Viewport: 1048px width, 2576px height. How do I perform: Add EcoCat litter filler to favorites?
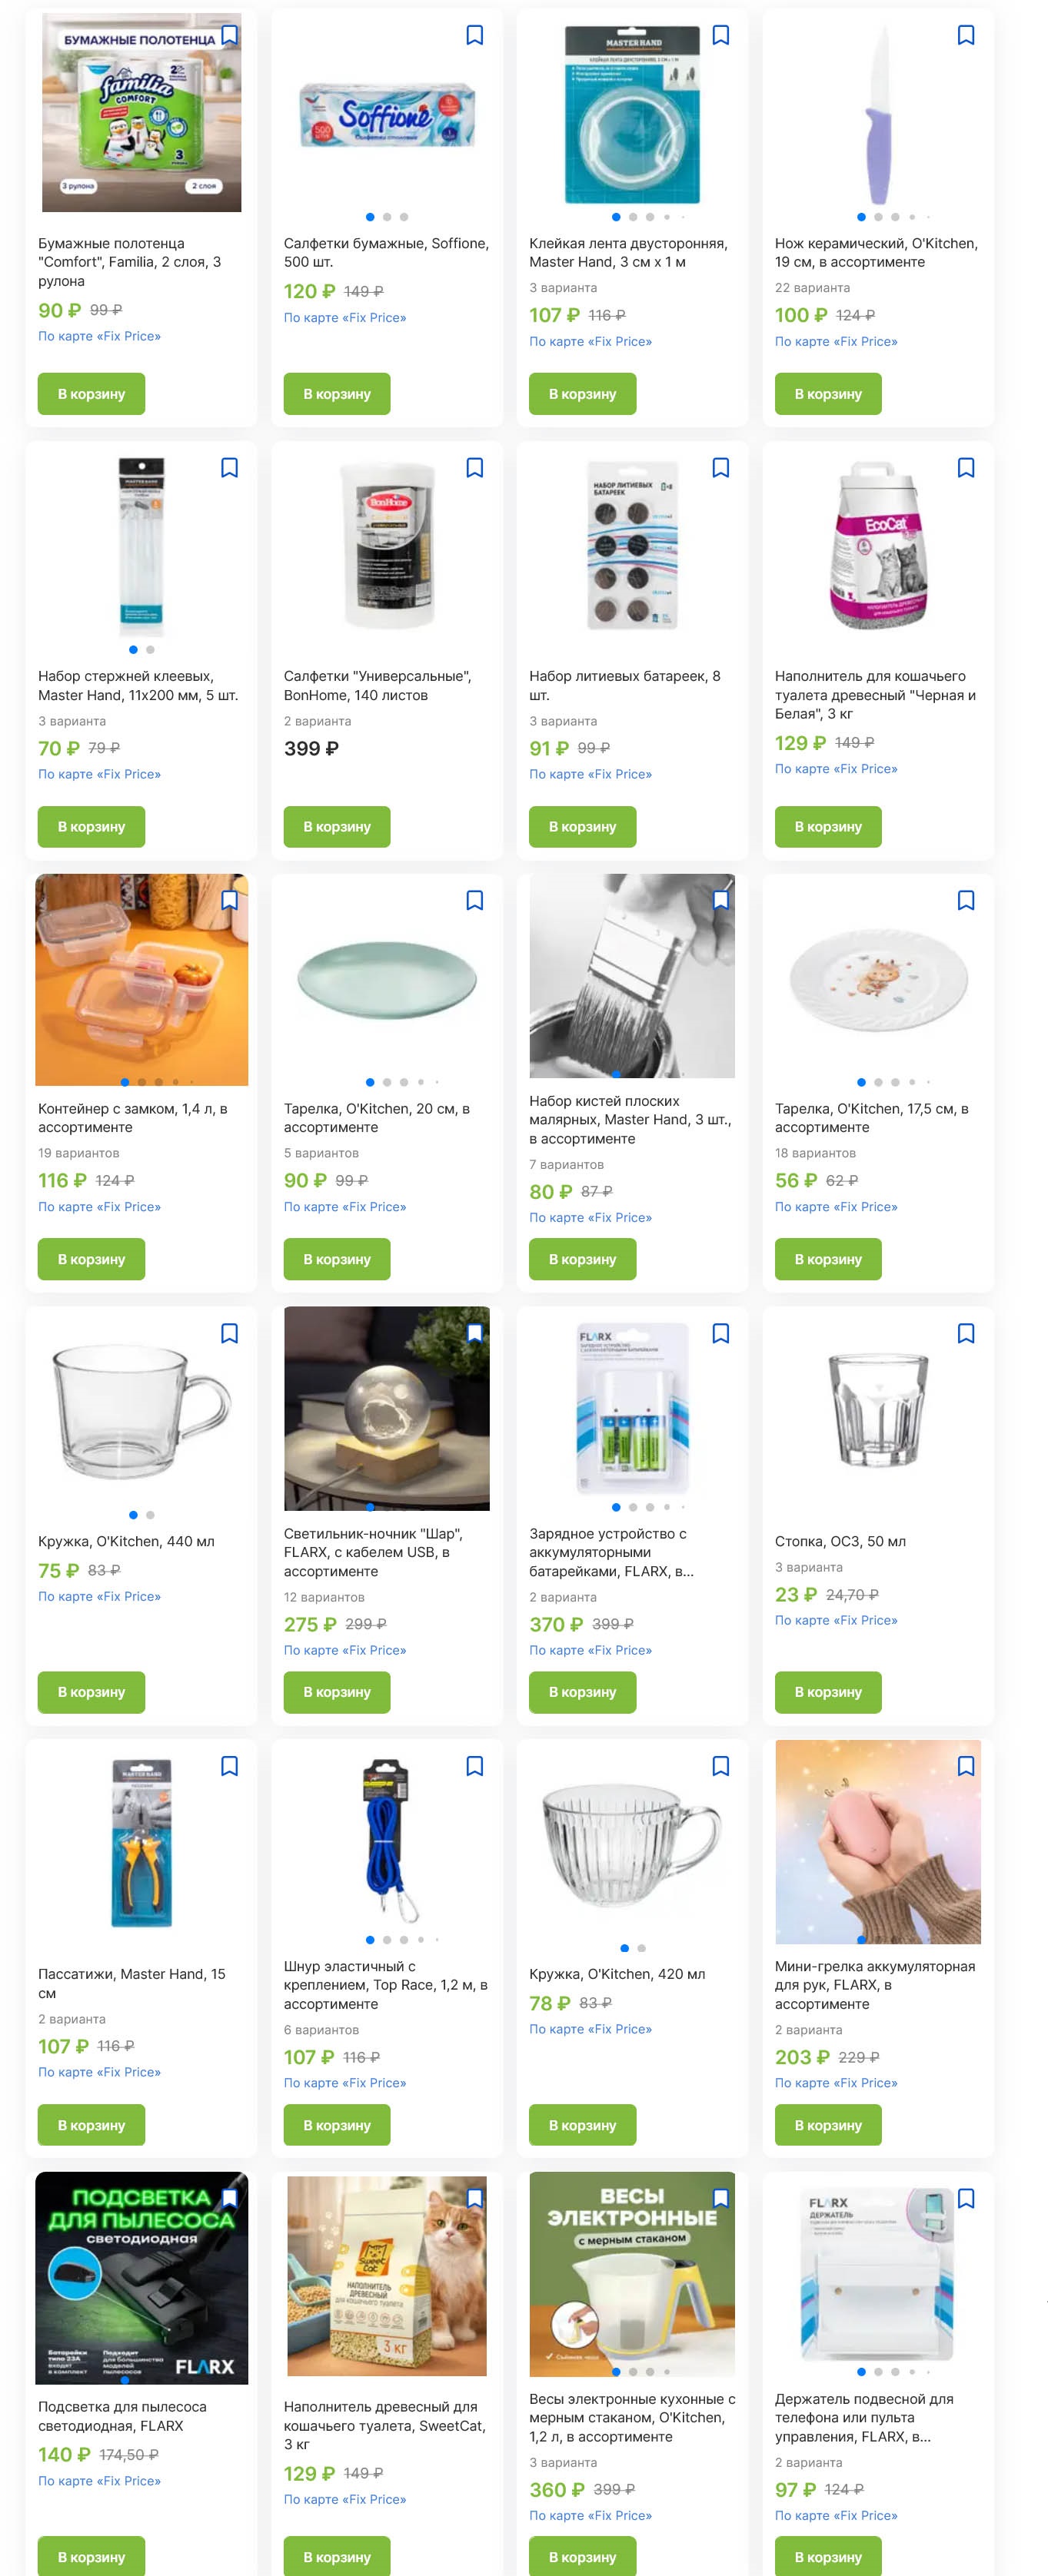[966, 468]
